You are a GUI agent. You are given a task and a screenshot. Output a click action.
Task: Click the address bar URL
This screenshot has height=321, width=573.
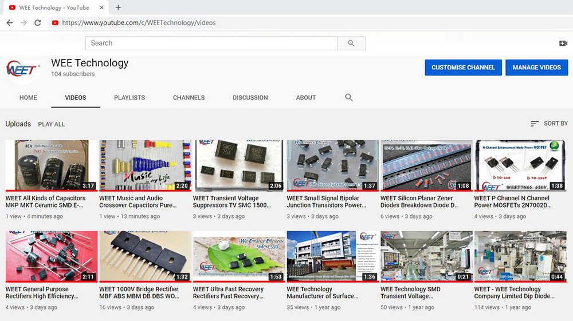point(139,23)
